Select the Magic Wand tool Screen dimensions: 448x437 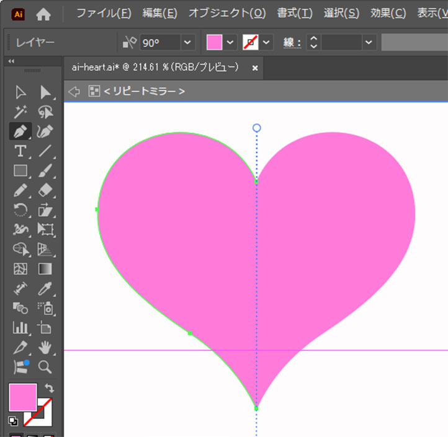pyautogui.click(x=20, y=112)
